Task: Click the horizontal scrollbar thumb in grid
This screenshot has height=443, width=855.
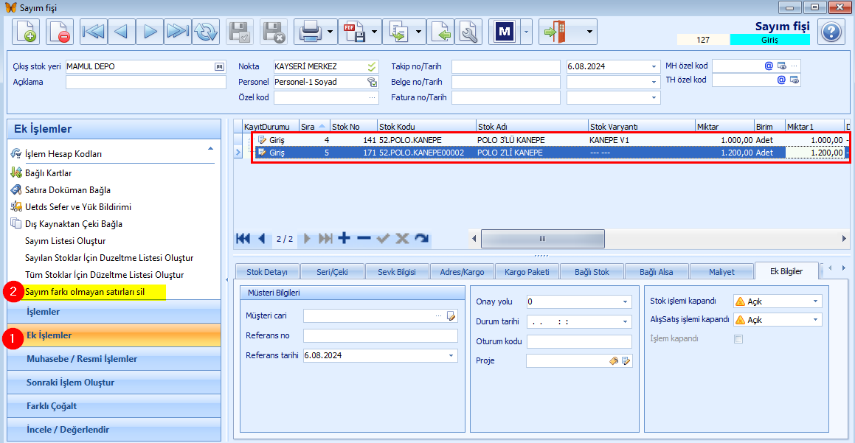Action: click(542, 239)
